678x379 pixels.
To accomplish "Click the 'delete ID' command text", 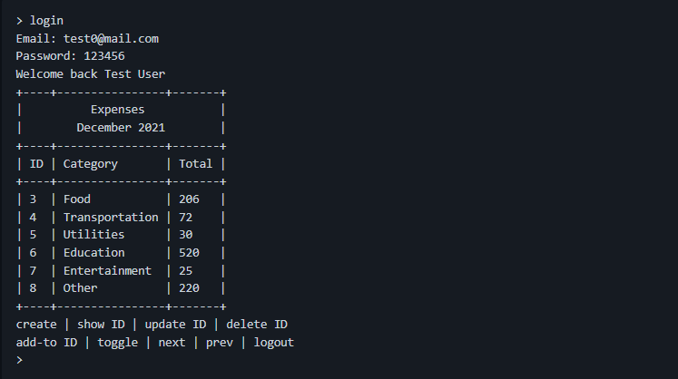I will (257, 325).
